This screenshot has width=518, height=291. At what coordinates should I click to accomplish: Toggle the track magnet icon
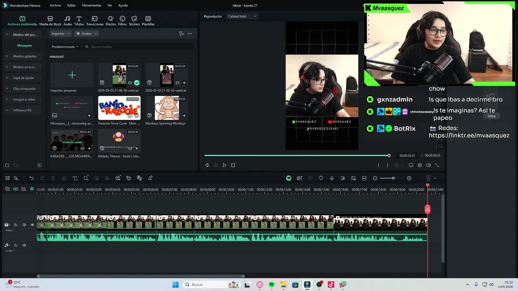click(23, 189)
